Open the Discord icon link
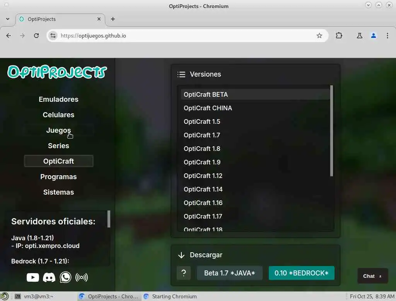This screenshot has height=301, width=396. pos(49,277)
